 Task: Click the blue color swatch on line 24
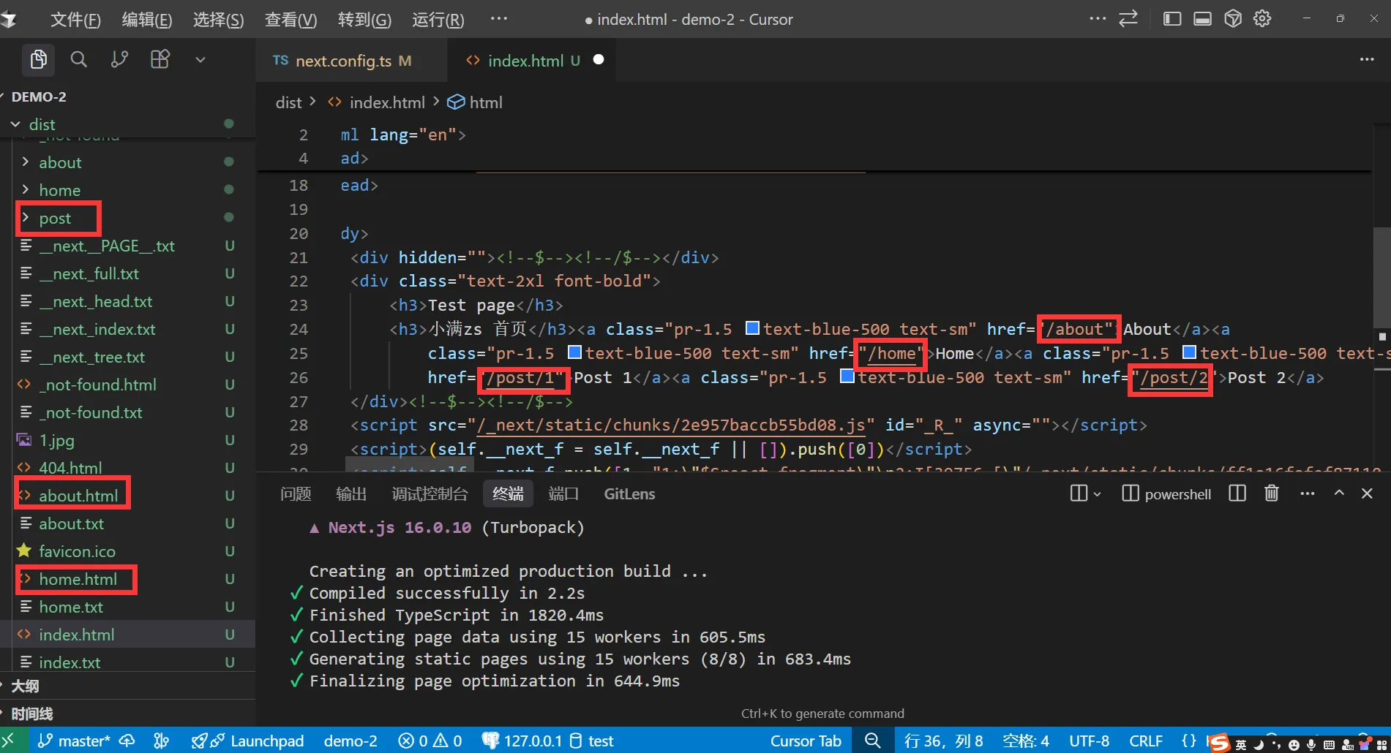point(752,328)
